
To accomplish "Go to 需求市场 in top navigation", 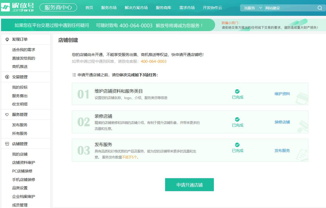I will click(187, 8).
